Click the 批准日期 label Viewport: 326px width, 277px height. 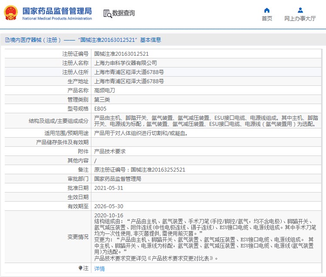point(78,188)
